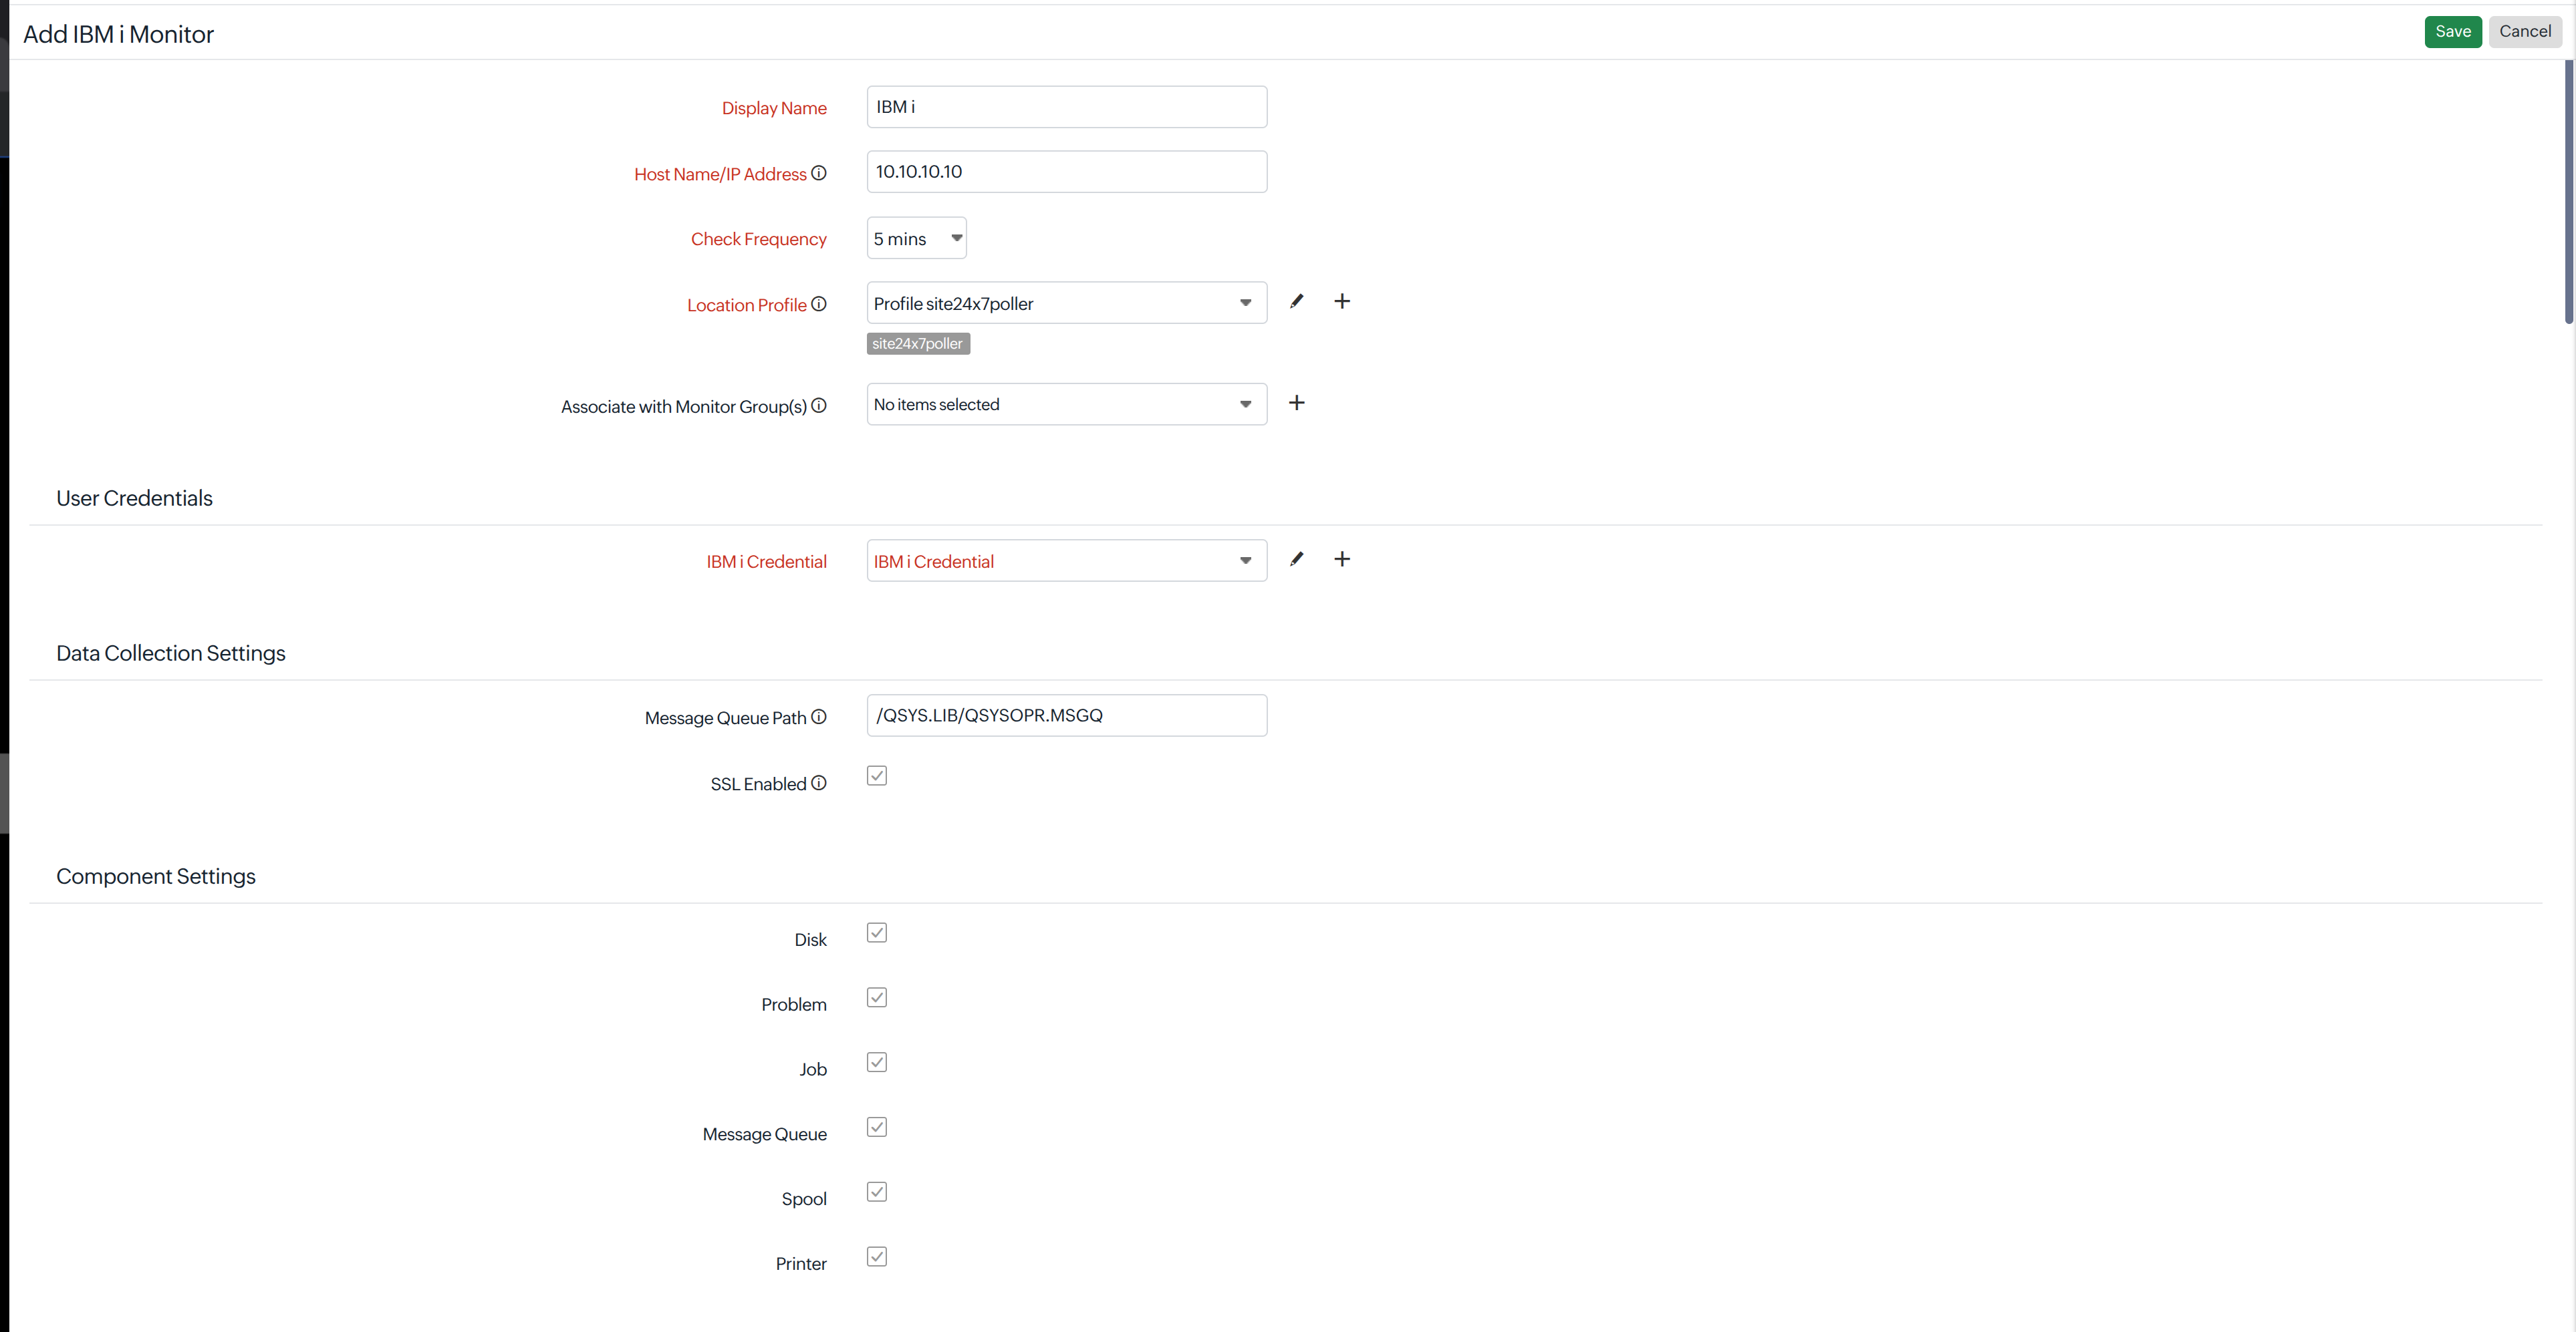Add a new Monitor Group plus icon
This screenshot has height=1332, width=2576.
[x=1296, y=403]
